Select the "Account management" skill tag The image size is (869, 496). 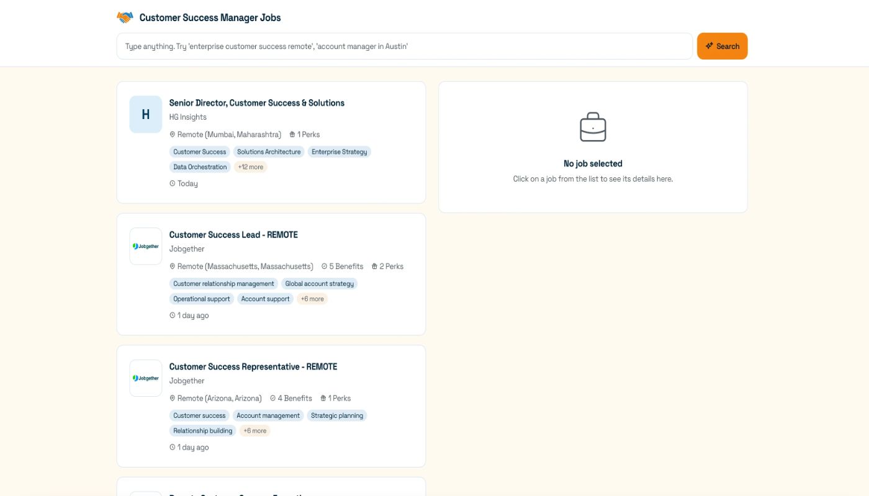pos(268,415)
